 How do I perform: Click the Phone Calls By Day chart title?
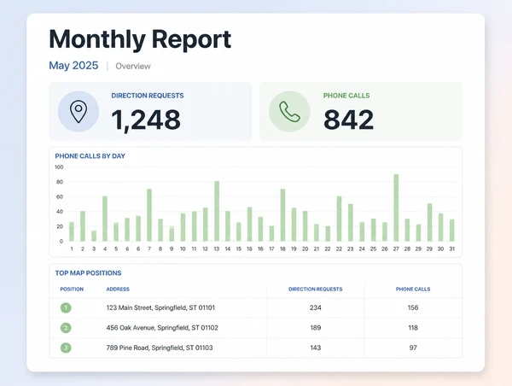(x=90, y=156)
